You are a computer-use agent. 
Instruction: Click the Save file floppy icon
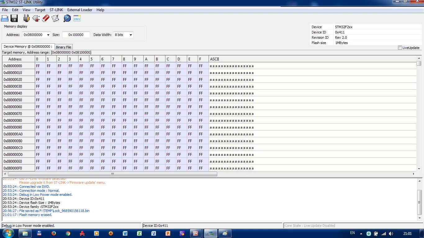tap(14, 18)
